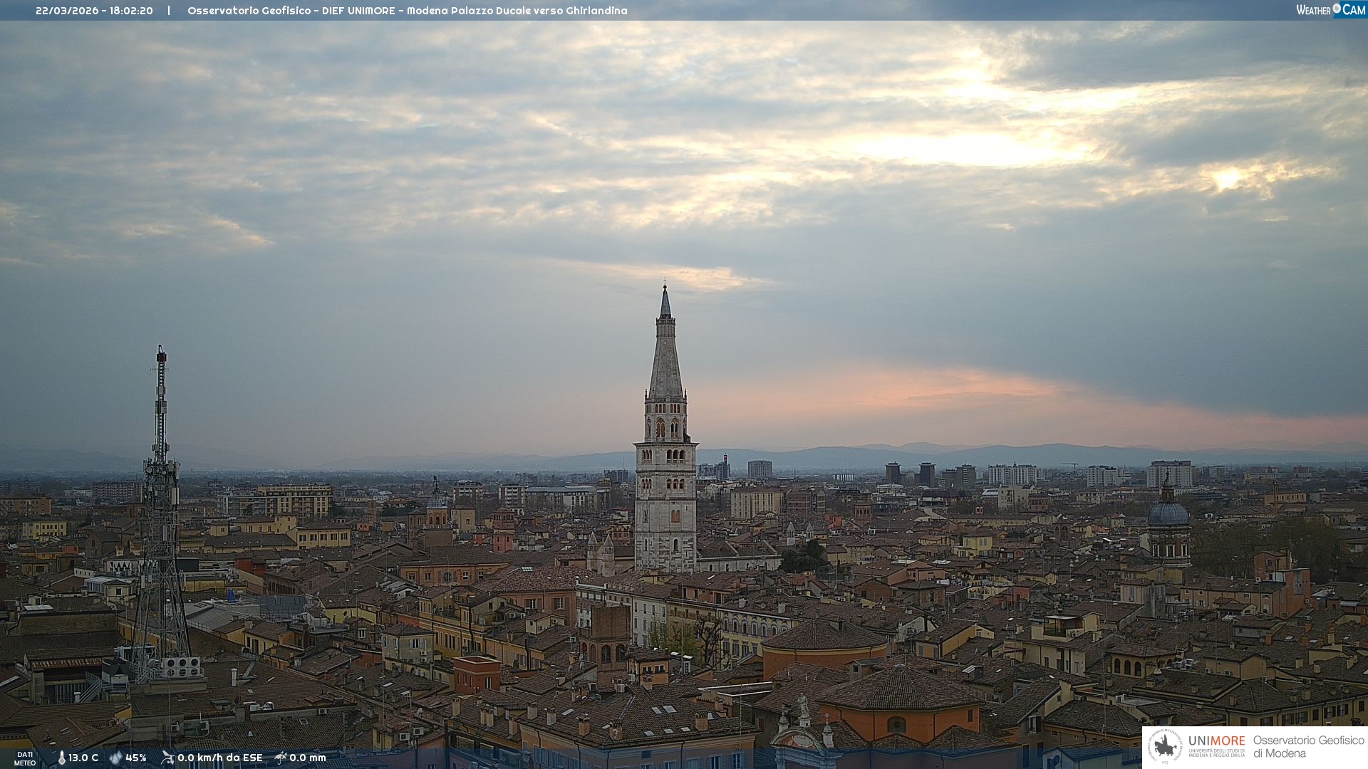Click the 22/03/2026 date timestamp
1368x769 pixels.
67,11
